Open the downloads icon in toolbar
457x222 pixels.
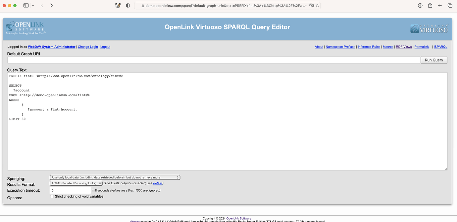coord(420,6)
